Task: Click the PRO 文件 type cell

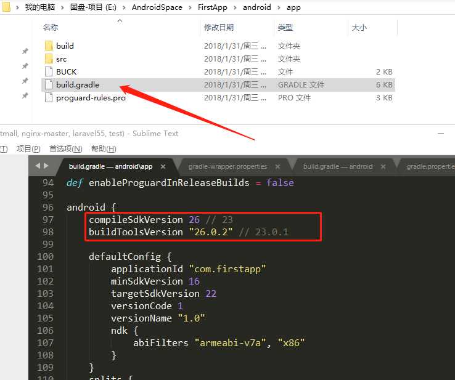Action: 294,98
